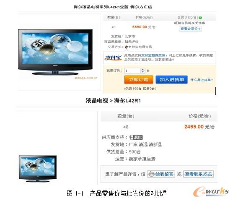
Task: Click the product title 海尔液晶电视系列L42R1宝蓝
Action: tap(101, 7)
